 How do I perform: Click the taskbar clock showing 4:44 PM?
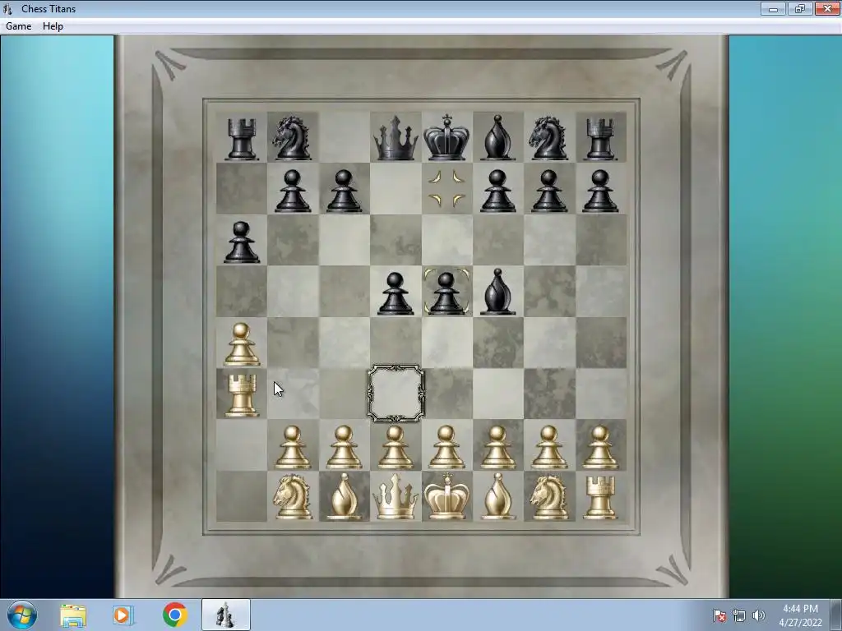801,615
